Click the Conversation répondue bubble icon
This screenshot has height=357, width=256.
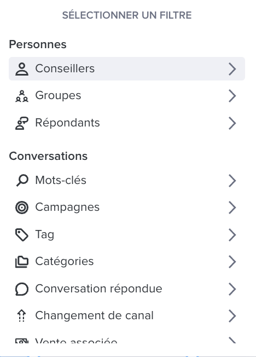pyautogui.click(x=22, y=289)
